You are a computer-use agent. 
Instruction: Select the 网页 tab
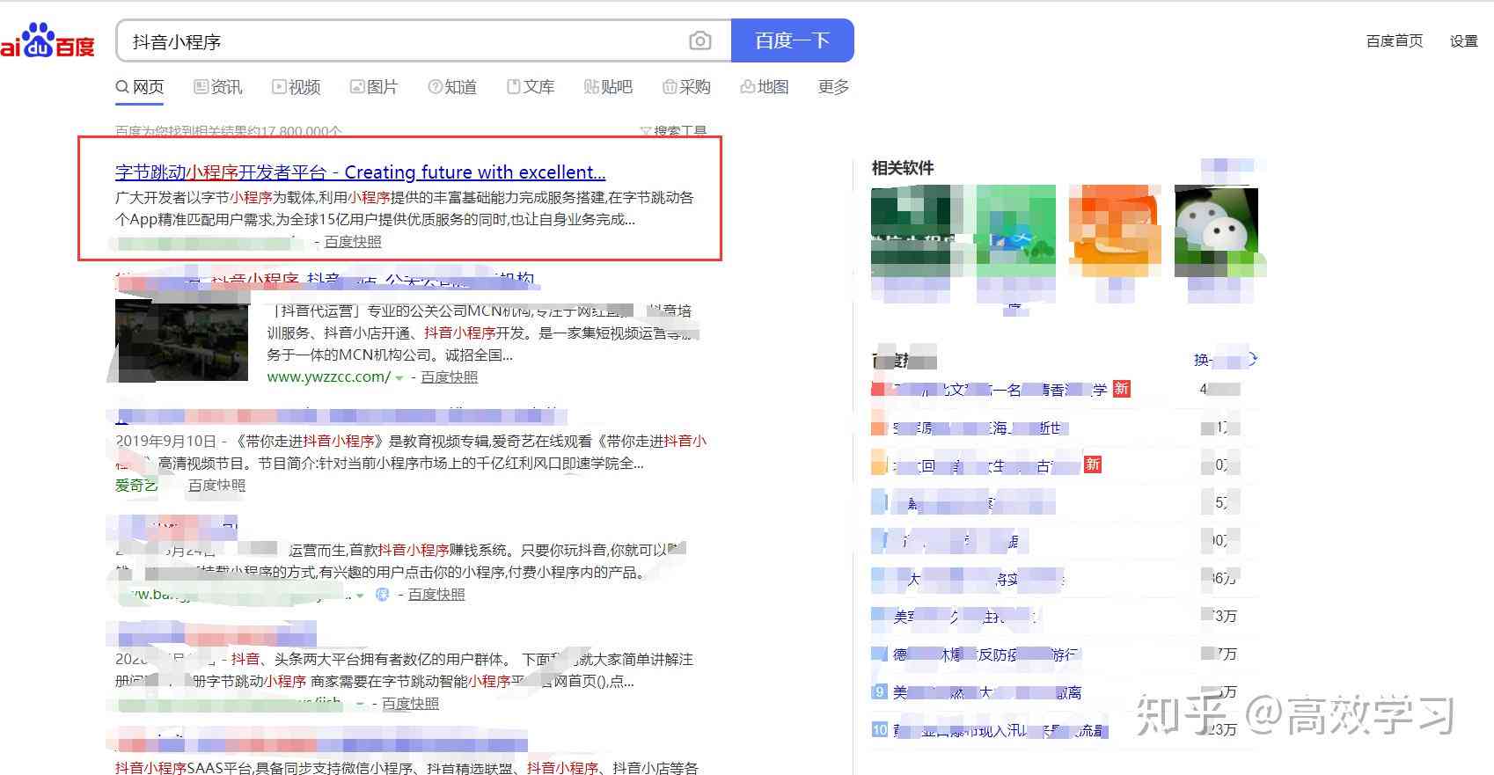tap(140, 86)
